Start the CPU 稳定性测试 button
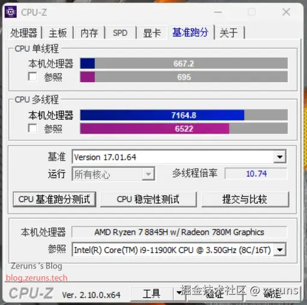Screen dimensions: 307x305 (148, 200)
